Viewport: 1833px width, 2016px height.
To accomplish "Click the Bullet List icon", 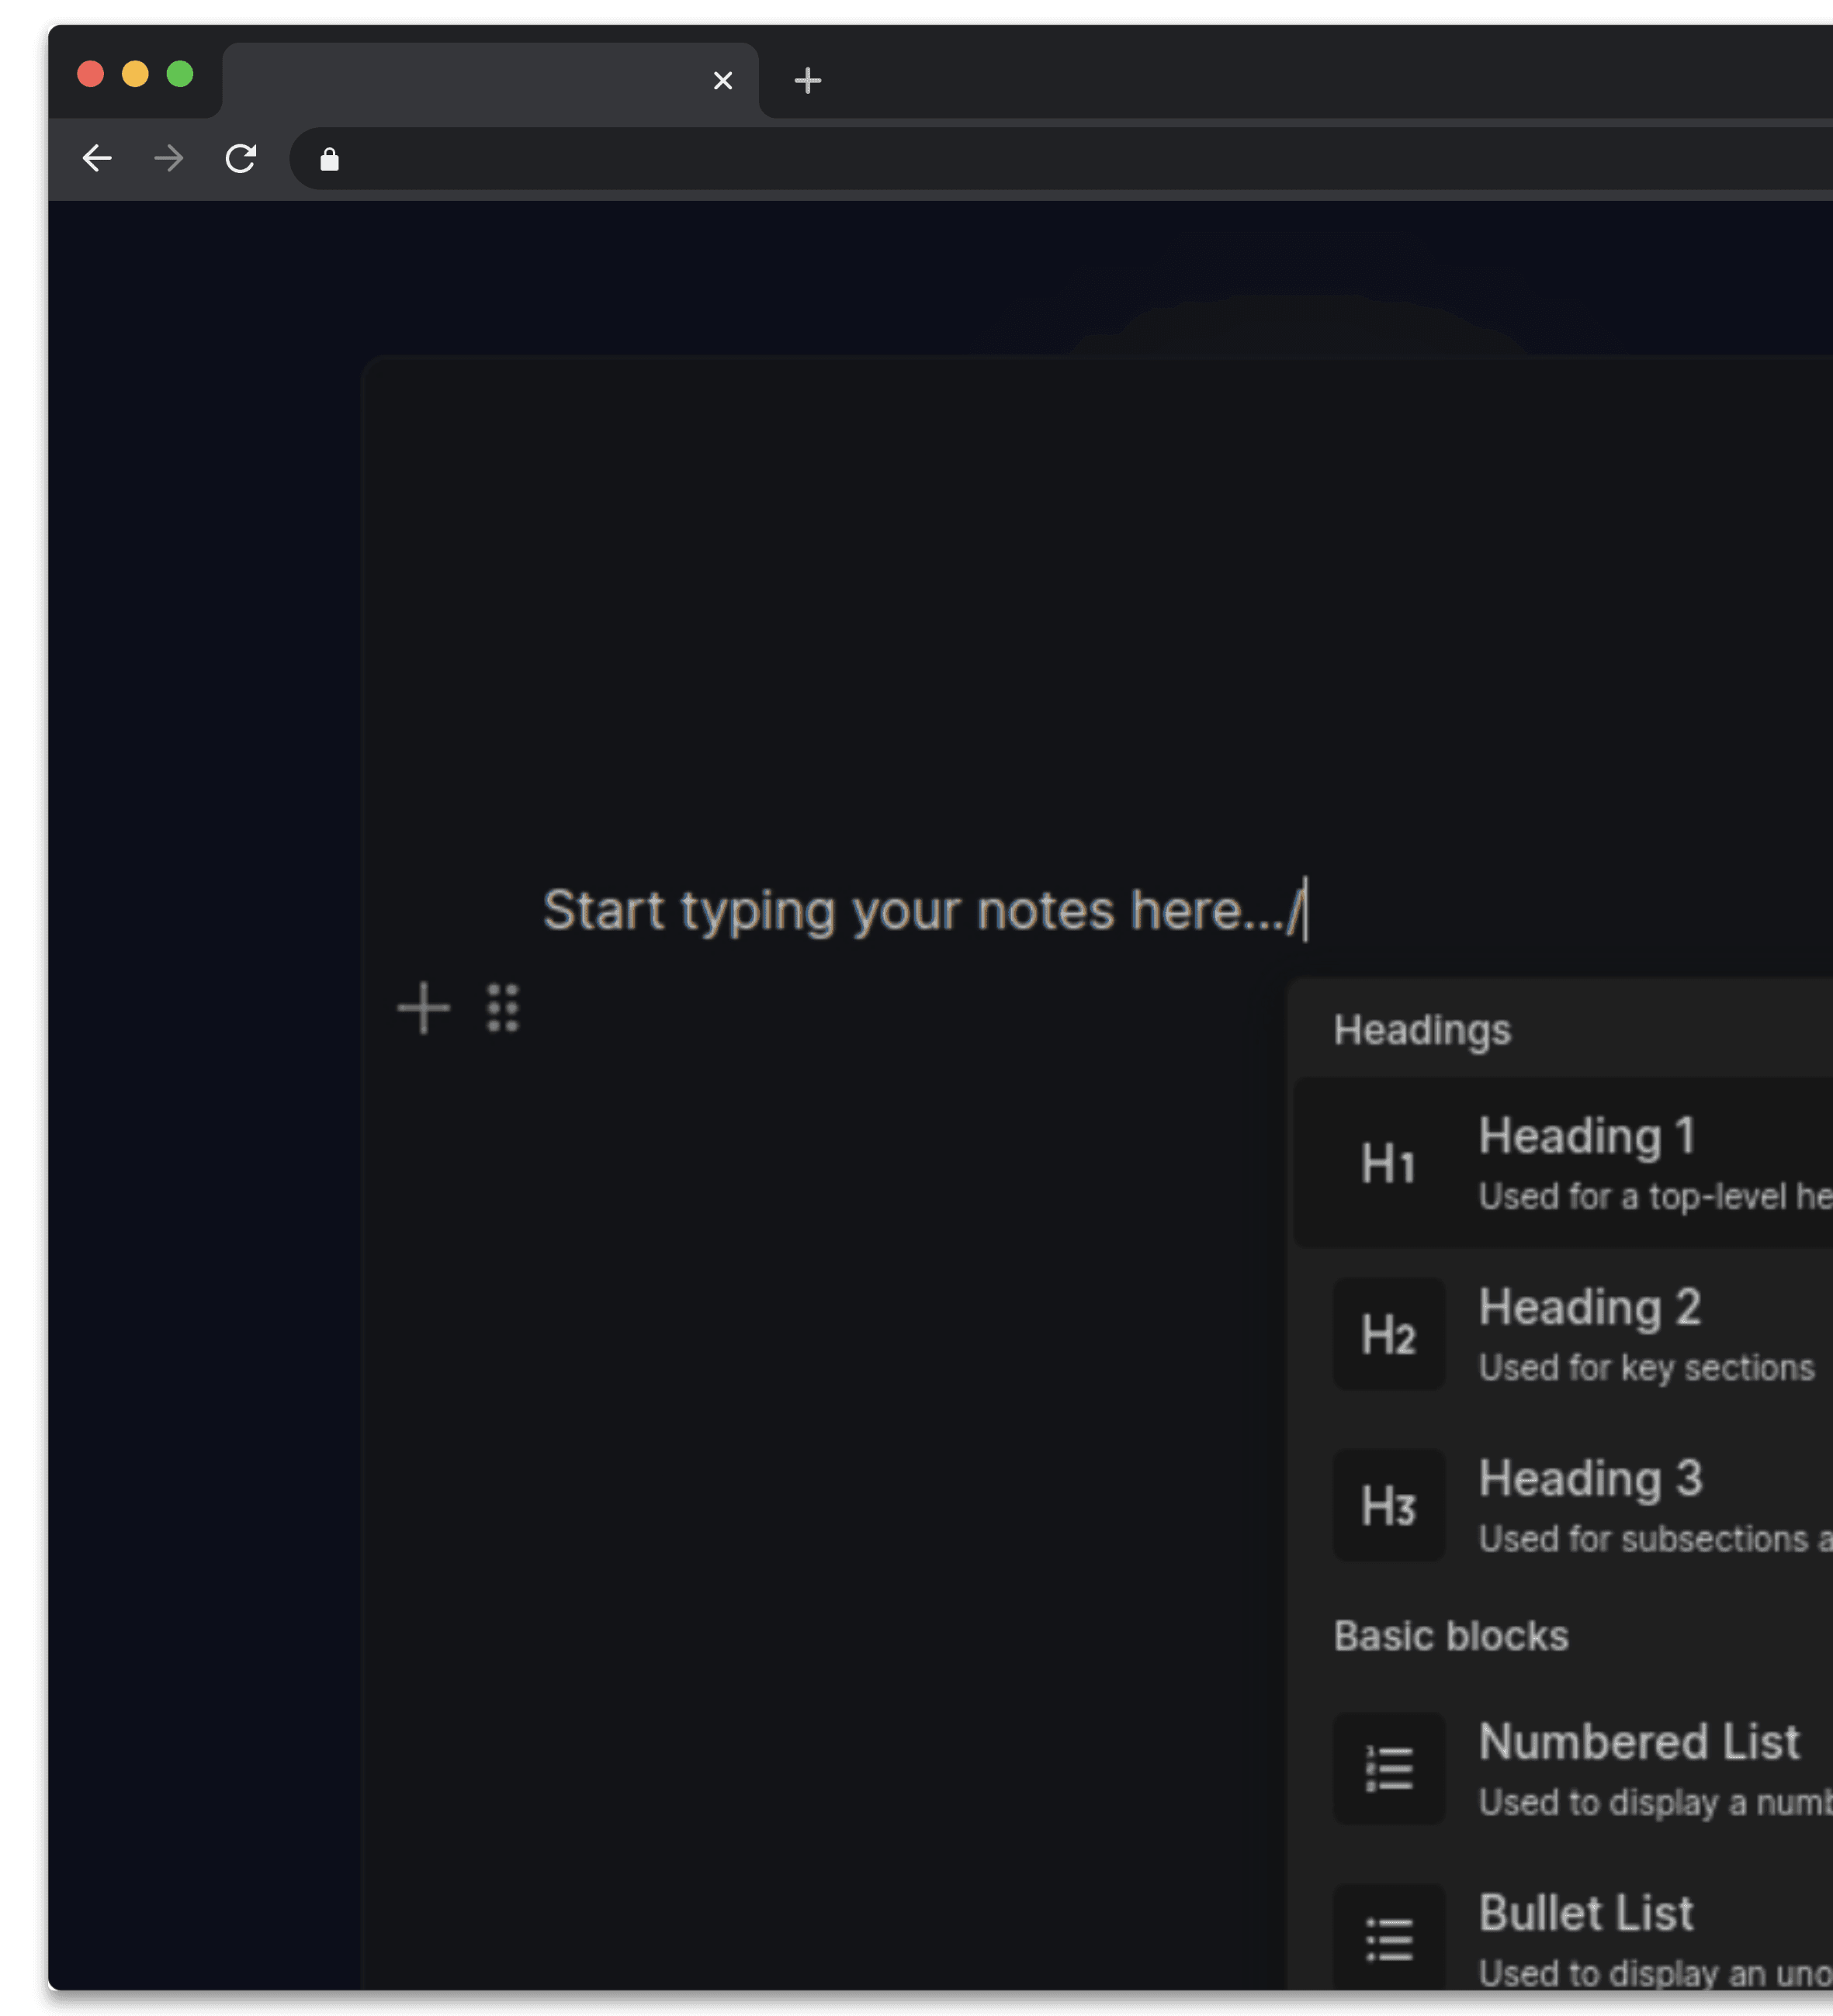I will point(1388,1939).
